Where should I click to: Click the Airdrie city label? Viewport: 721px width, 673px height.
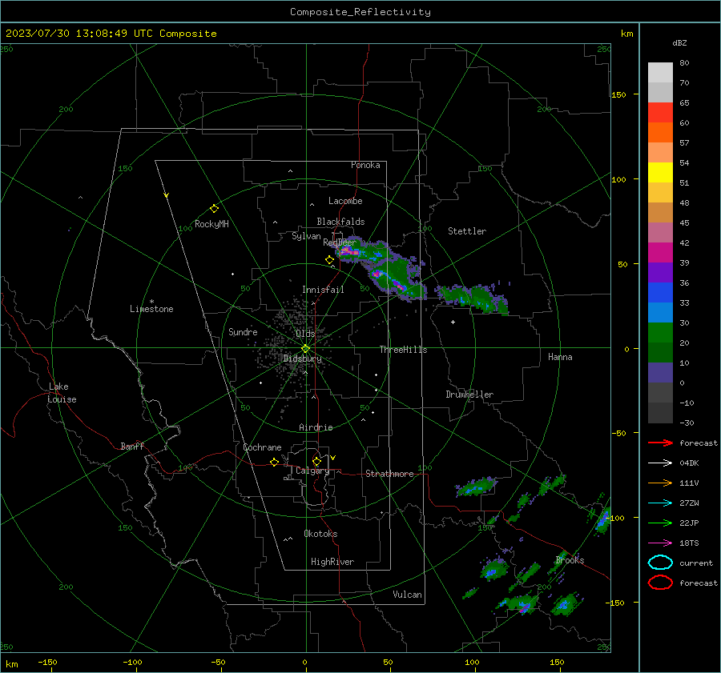pos(316,427)
